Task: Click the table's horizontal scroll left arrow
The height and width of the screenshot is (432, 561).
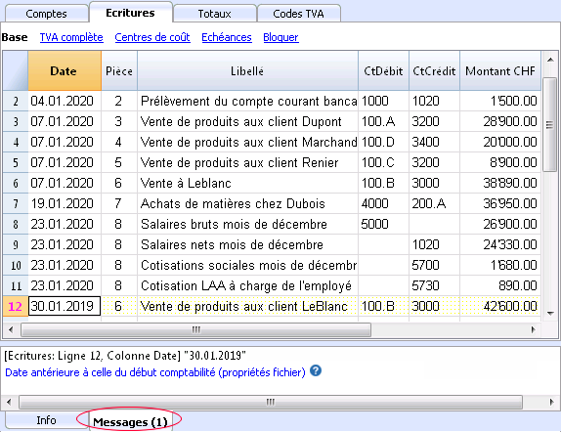Action: (x=11, y=329)
